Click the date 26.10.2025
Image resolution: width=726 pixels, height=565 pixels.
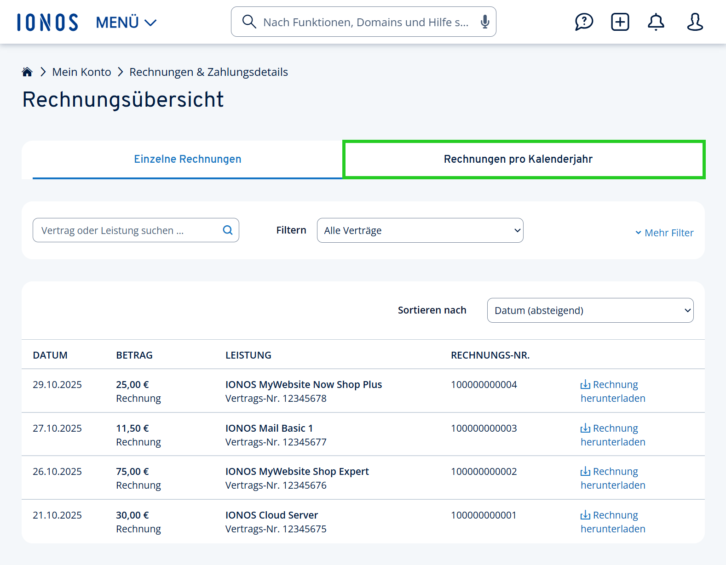(x=57, y=471)
